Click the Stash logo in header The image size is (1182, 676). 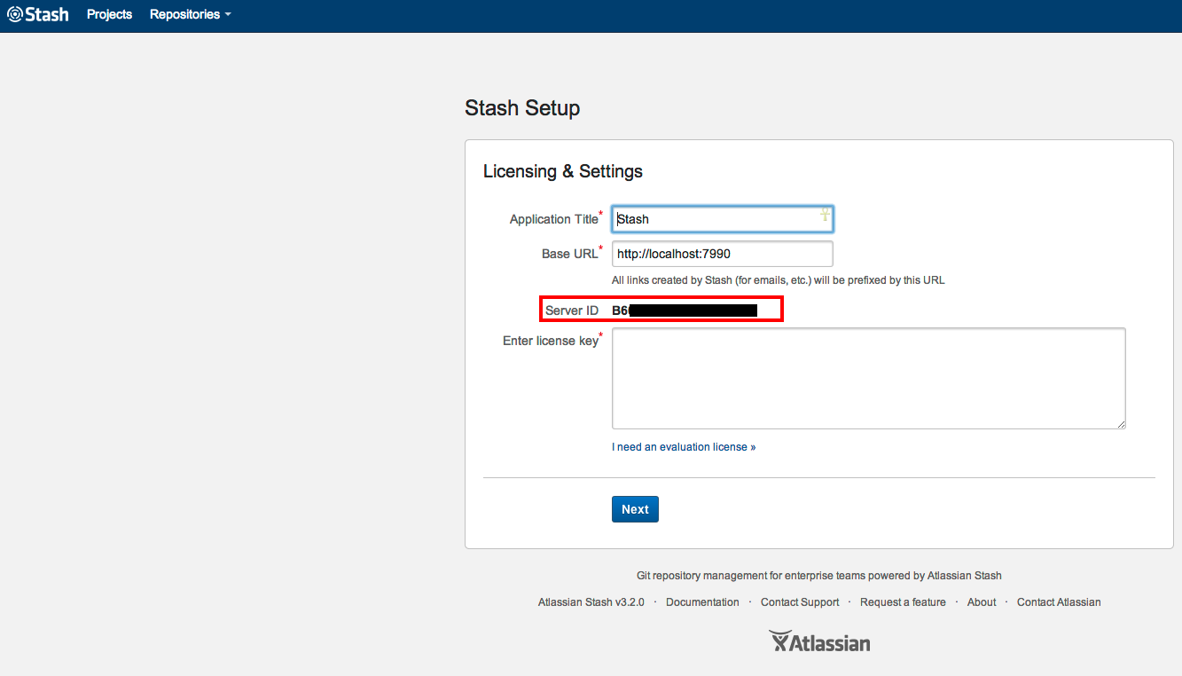pyautogui.click(x=37, y=14)
